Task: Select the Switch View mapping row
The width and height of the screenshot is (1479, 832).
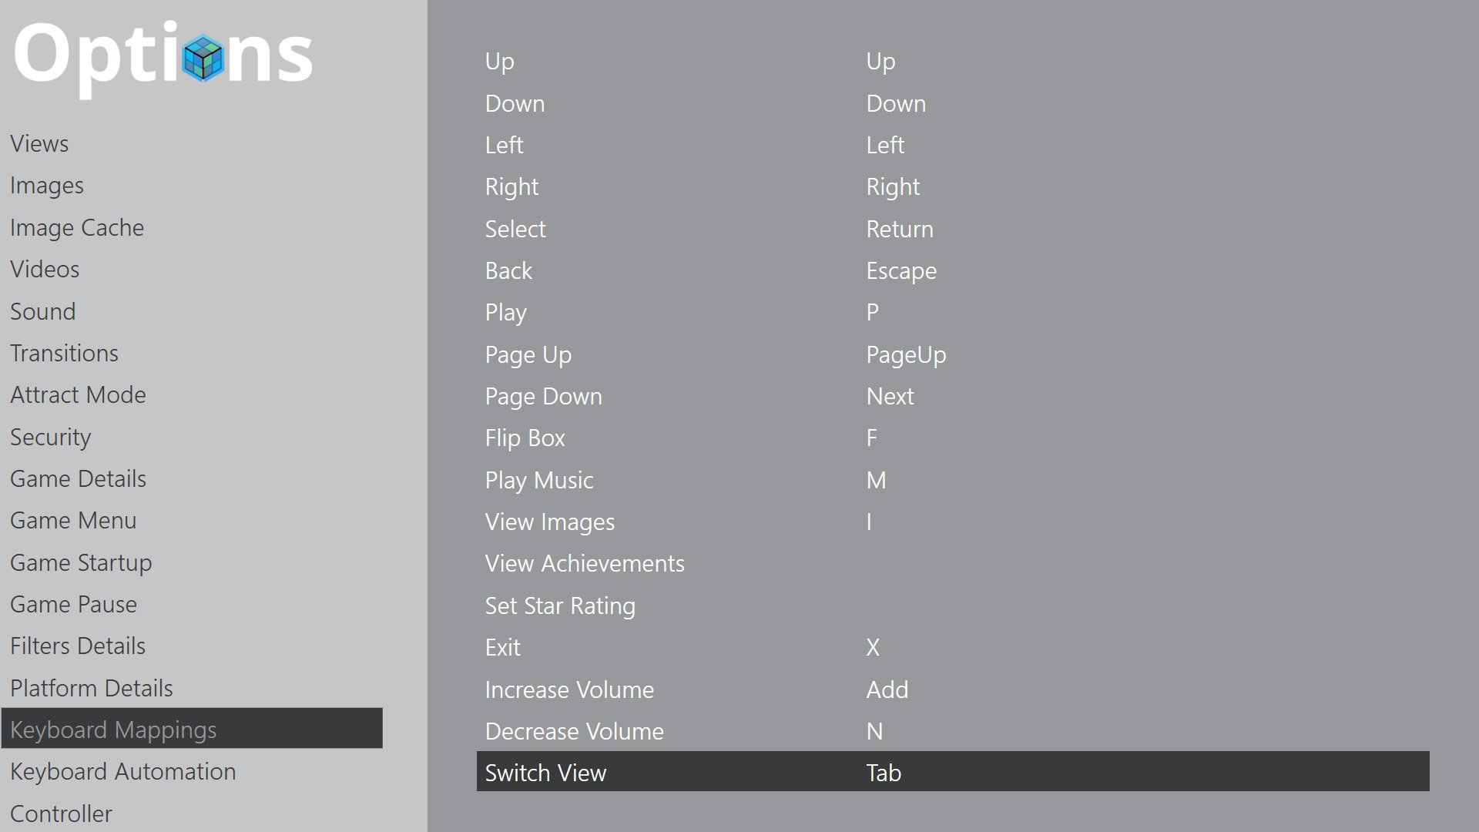Action: pyautogui.click(x=953, y=772)
